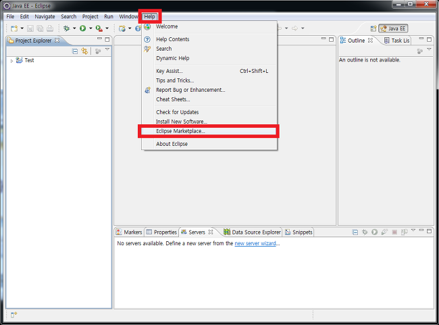Close the Servers view tab

click(211, 232)
